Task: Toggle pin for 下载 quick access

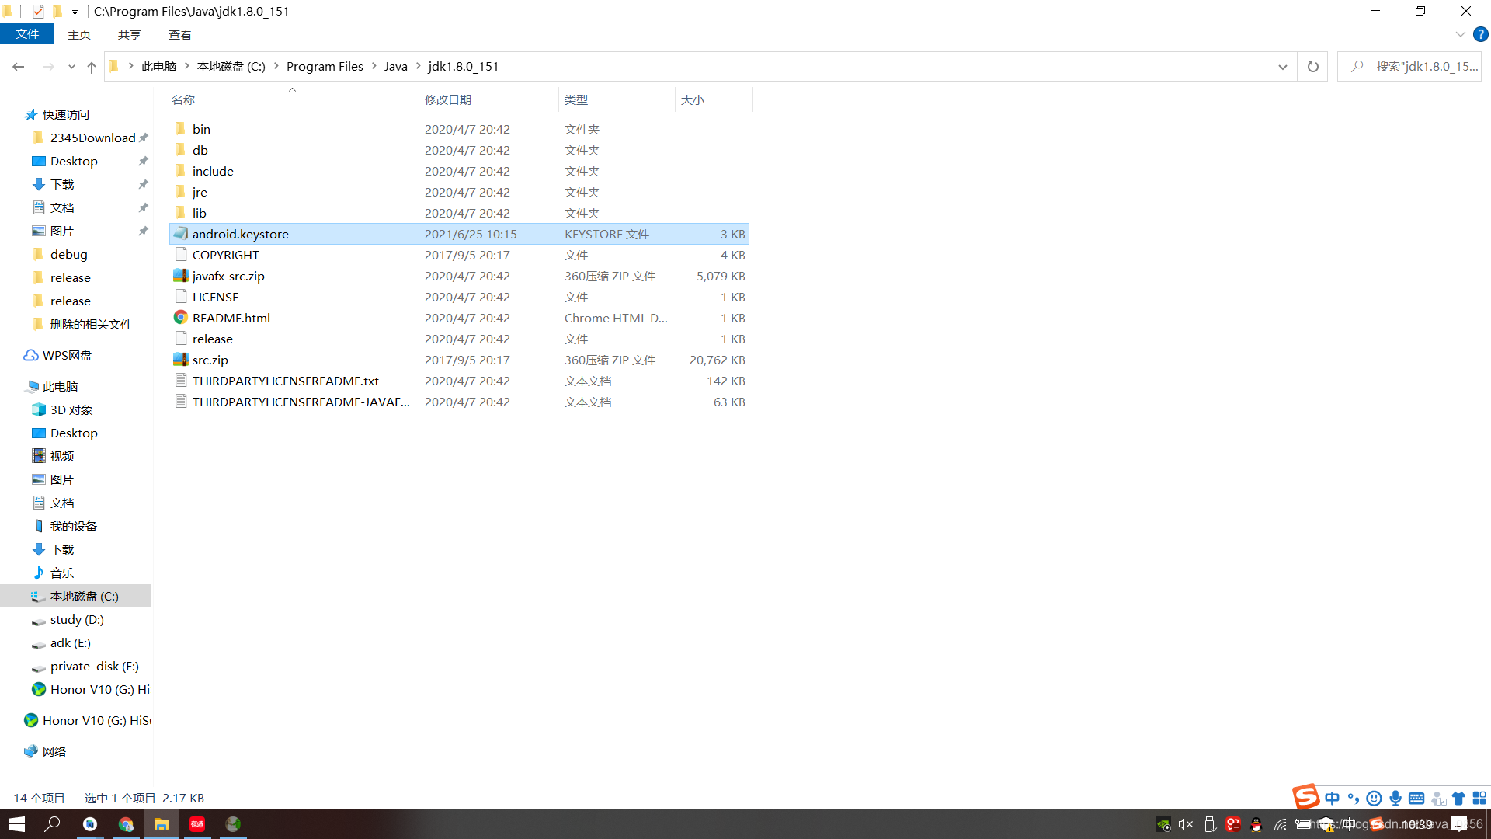Action: (142, 184)
